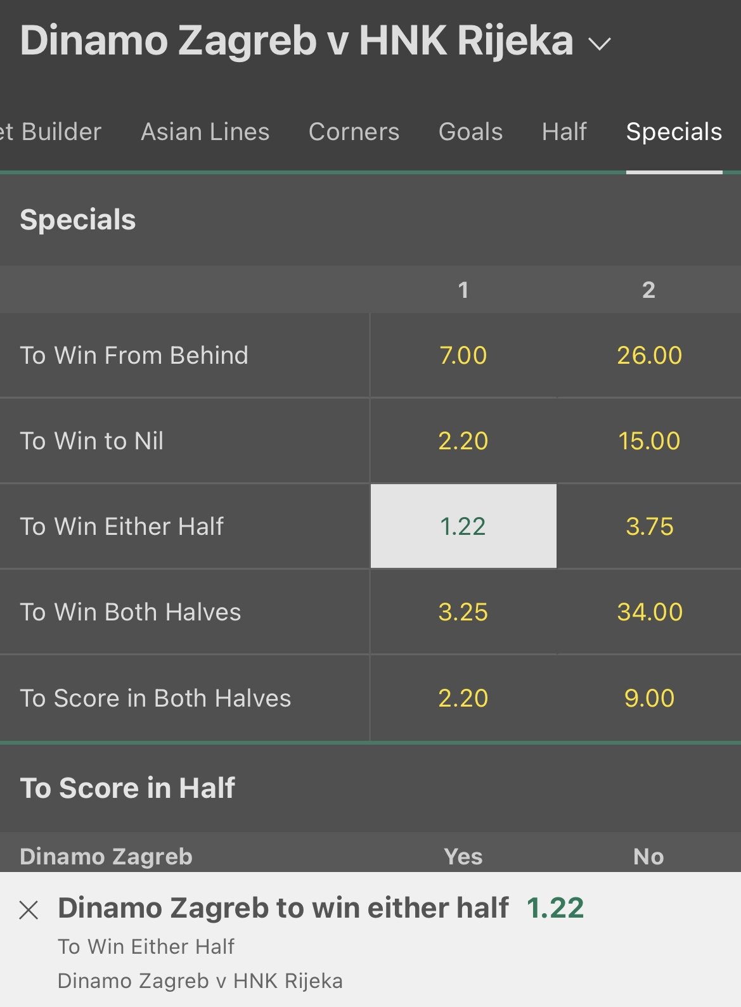Deselect Dinamo To Win Either Half 1.22

click(463, 526)
